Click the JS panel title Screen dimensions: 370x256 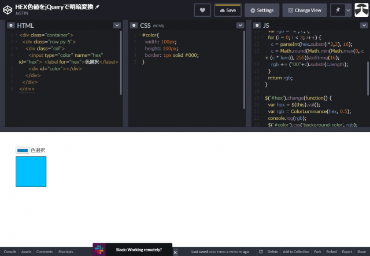point(266,25)
